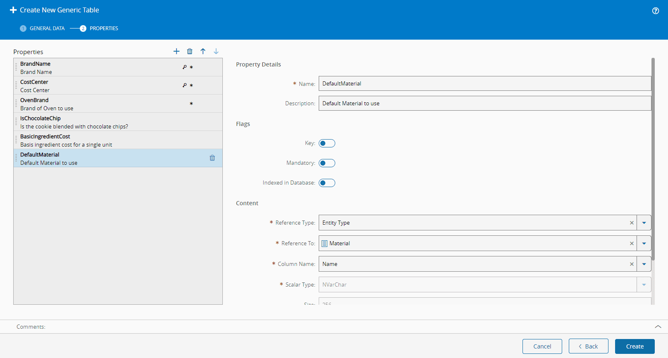Move property up with arrow icon
Image resolution: width=668 pixels, height=358 pixels.
coord(203,51)
